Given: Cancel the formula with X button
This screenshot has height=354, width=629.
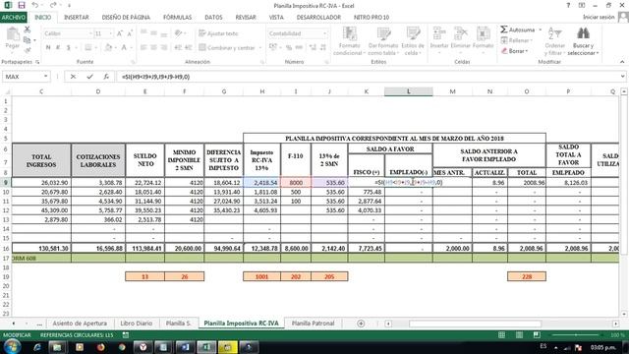Looking at the screenshot, I should [x=73, y=77].
